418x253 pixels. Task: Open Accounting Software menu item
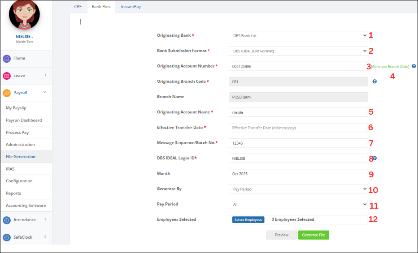click(26, 206)
